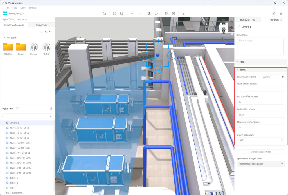The height and width of the screenshot is (195, 288).
Task: Click the Horizontal field of view field
Action: click(261, 102)
